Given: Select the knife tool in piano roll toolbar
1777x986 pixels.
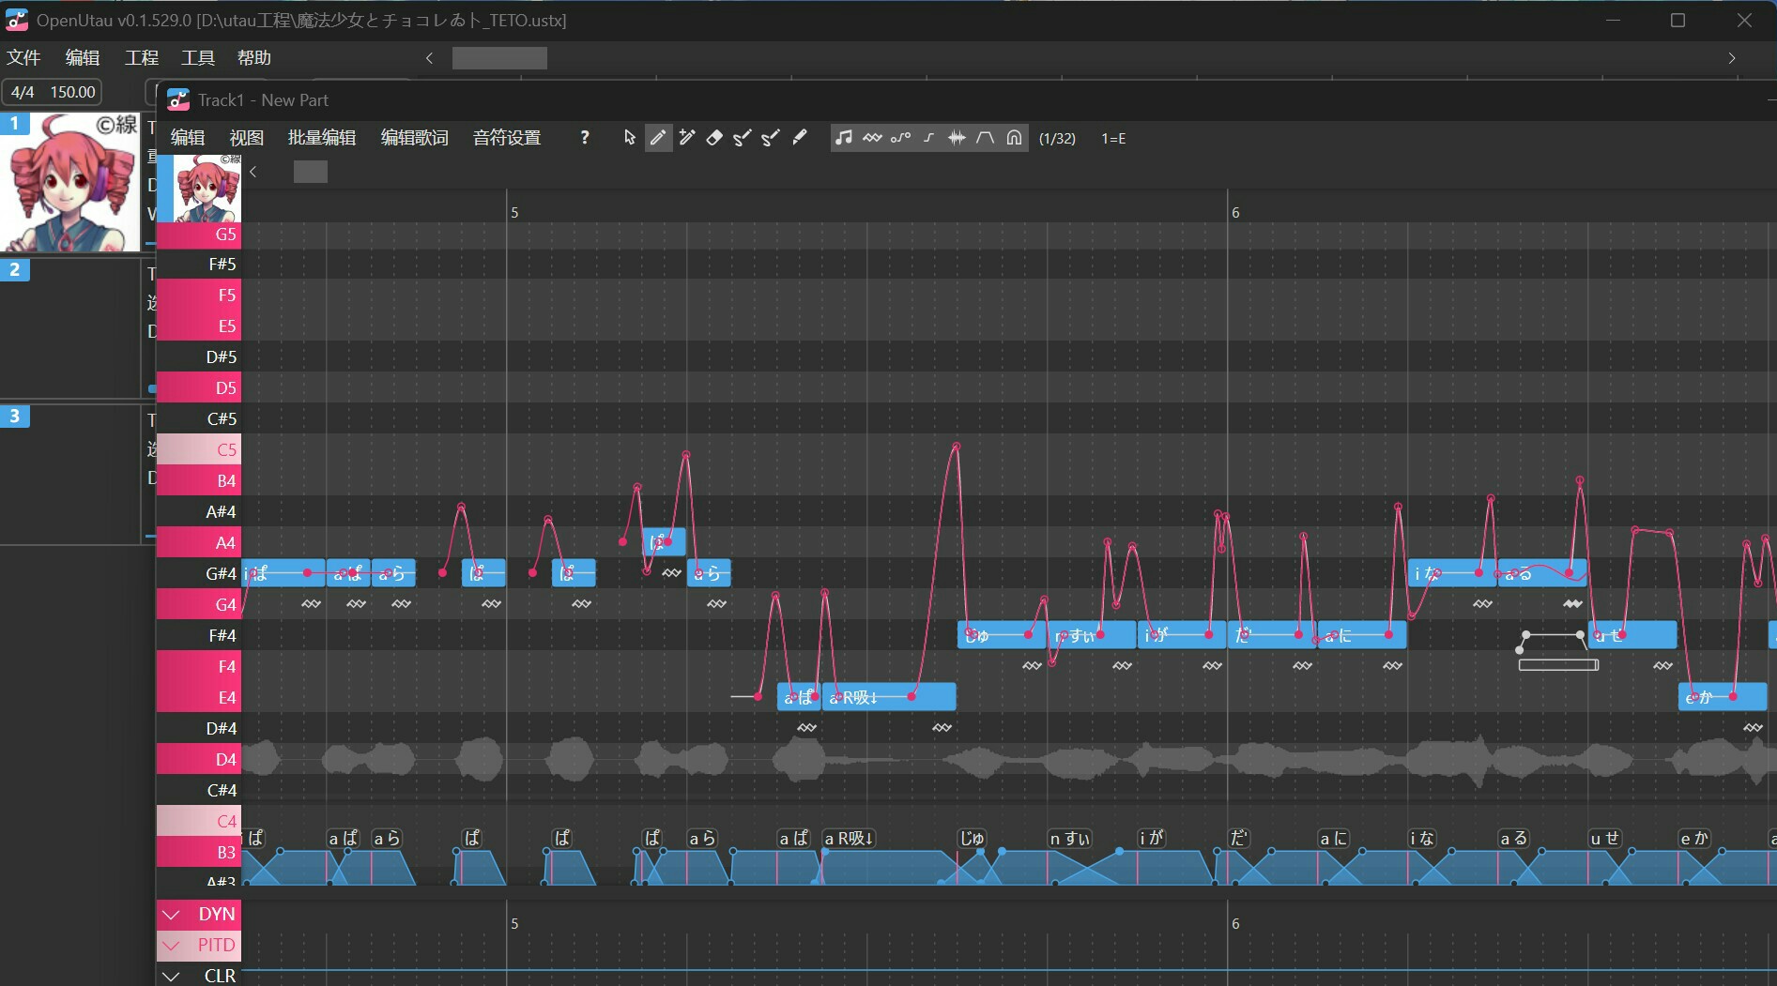Looking at the screenshot, I should click(799, 138).
